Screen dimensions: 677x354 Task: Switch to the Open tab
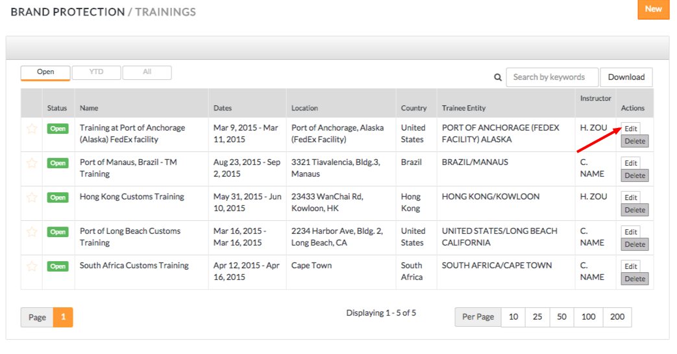click(45, 73)
